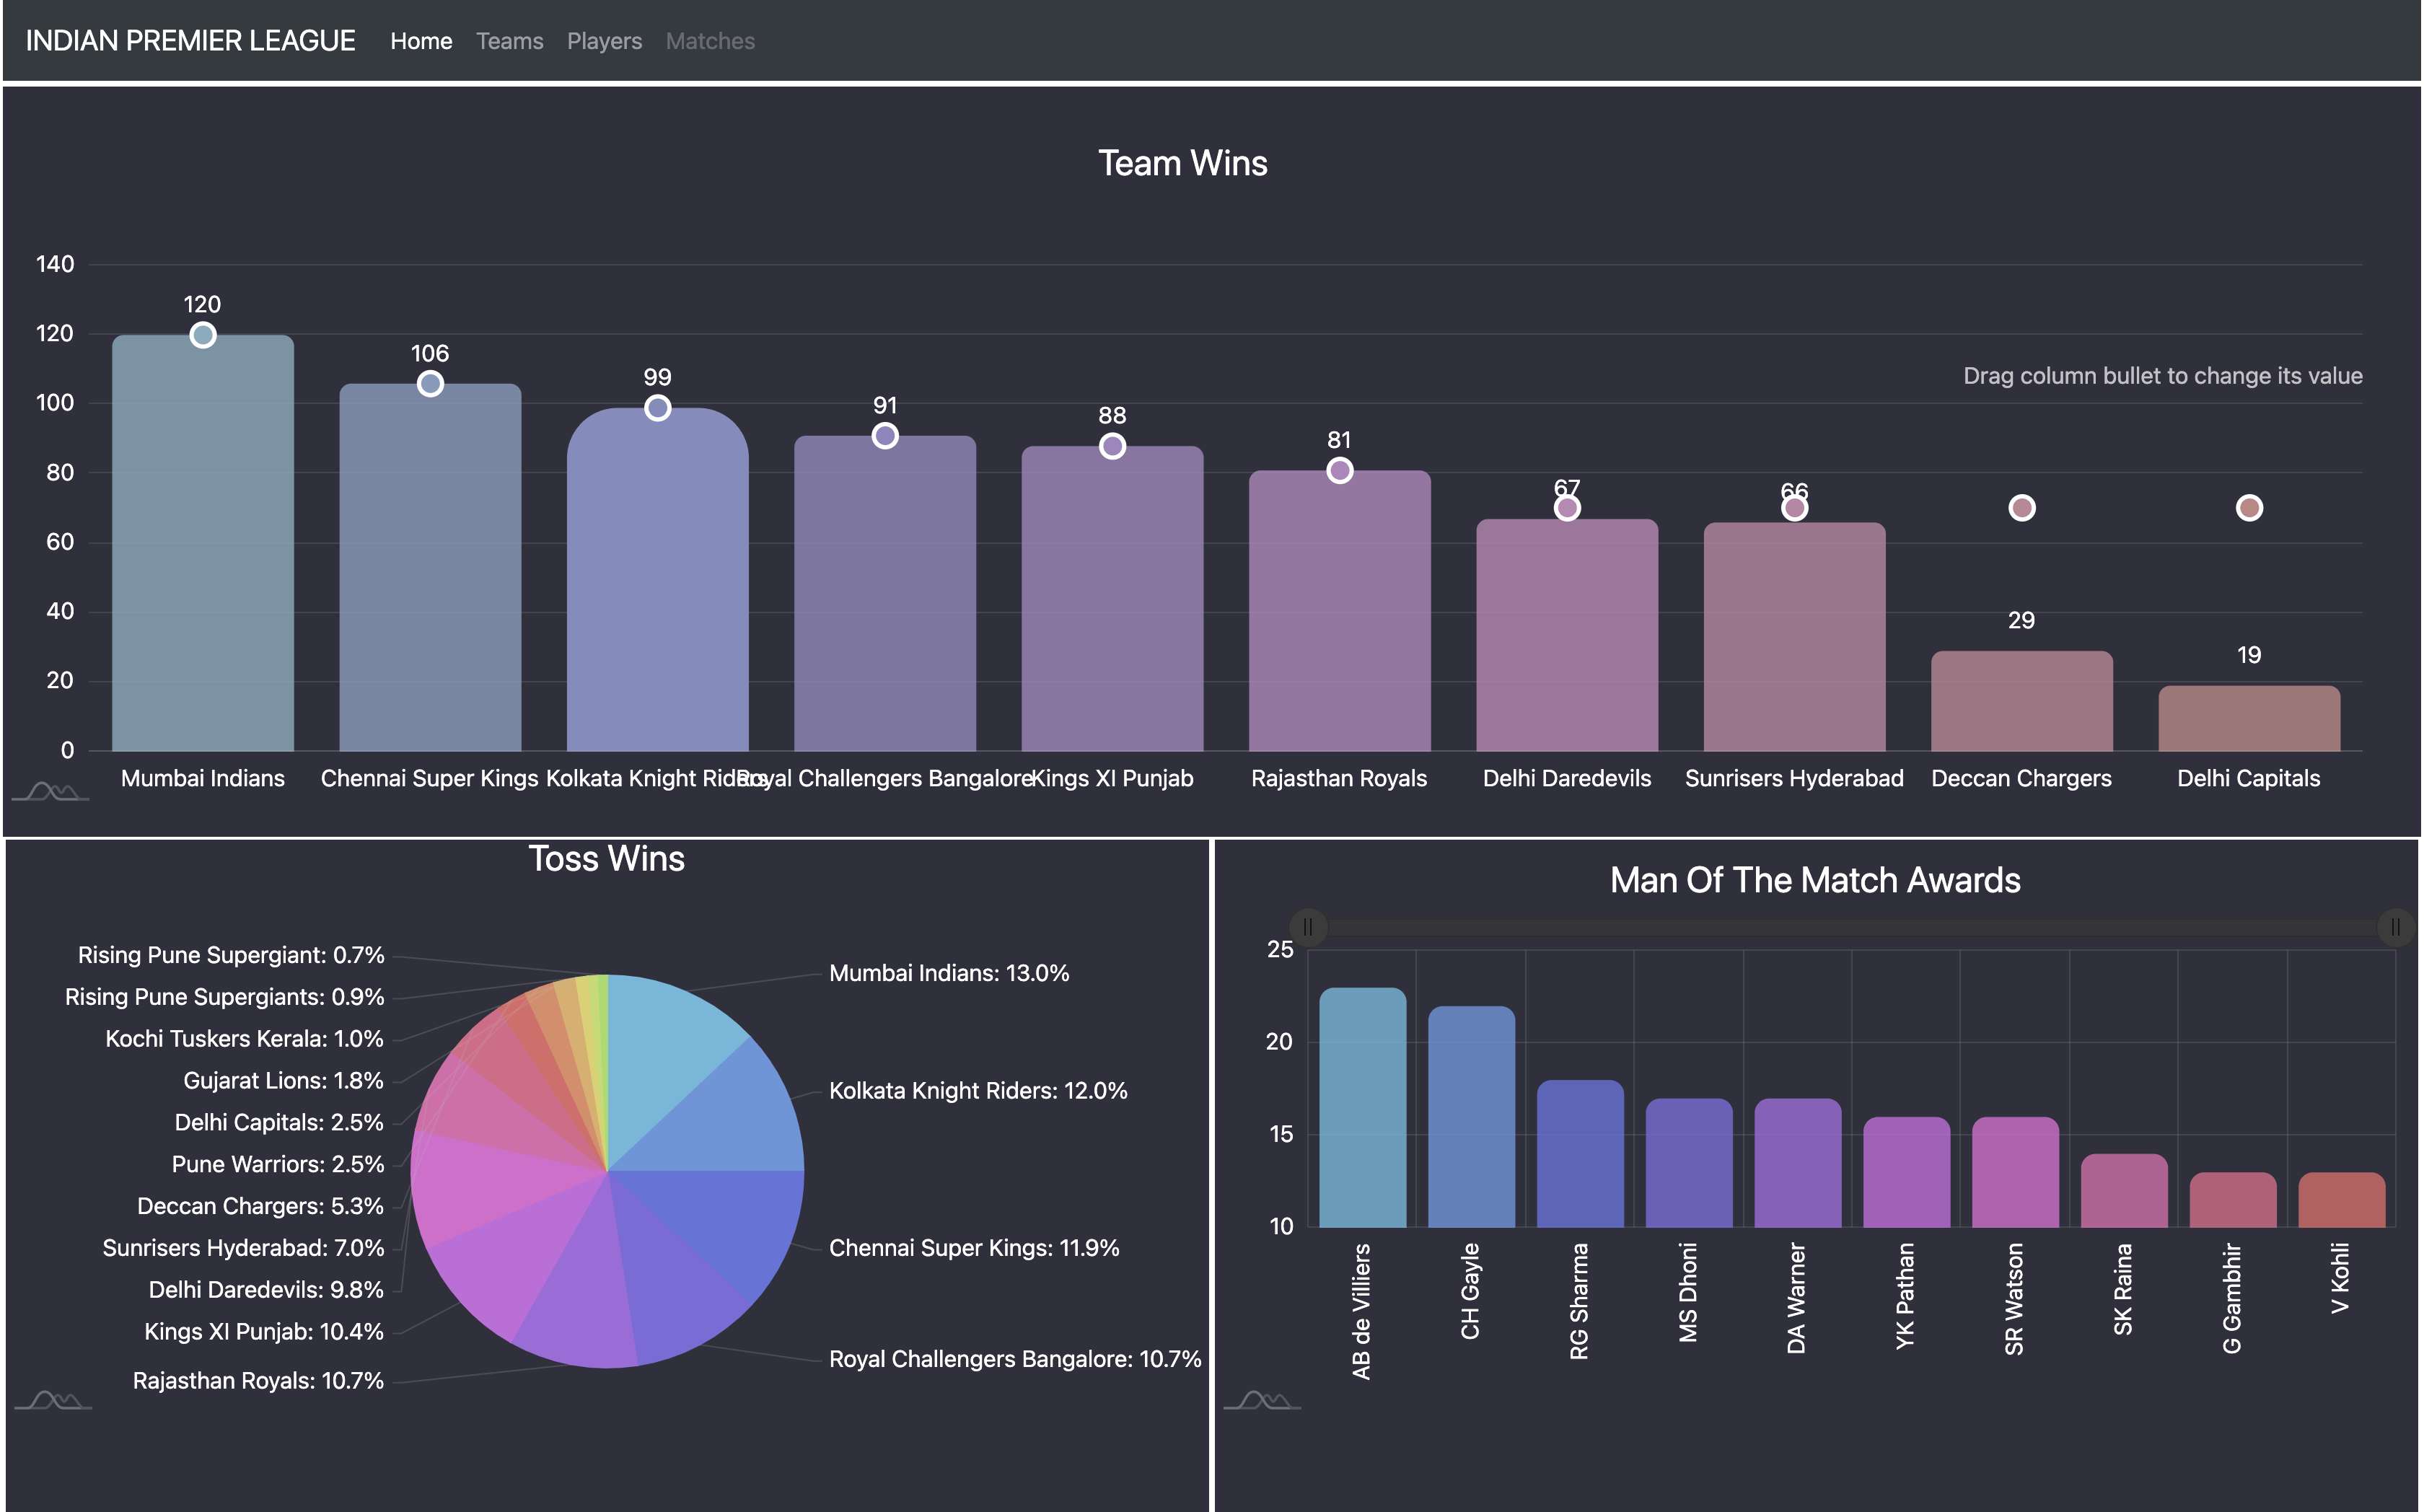
Task: Click the left scrollbar grip handle
Action: [x=1308, y=927]
